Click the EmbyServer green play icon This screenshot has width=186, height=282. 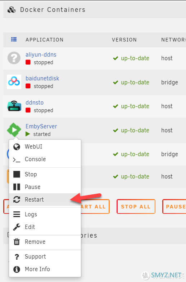(14, 130)
